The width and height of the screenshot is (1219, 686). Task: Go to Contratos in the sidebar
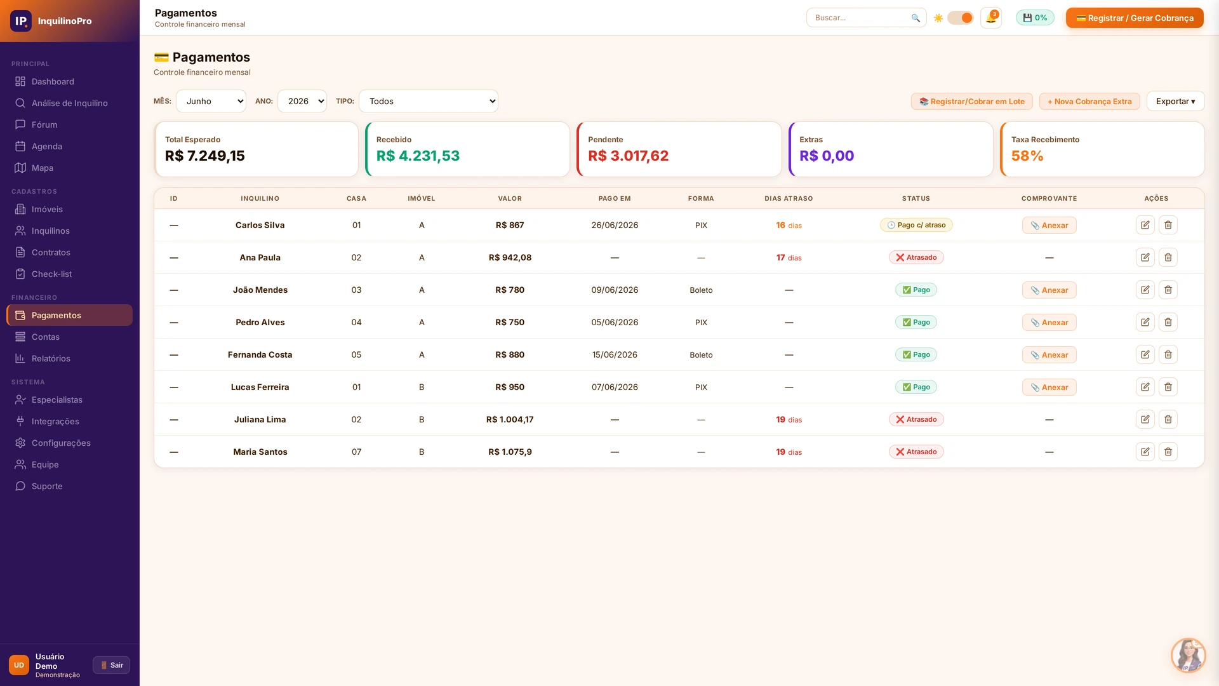click(51, 252)
